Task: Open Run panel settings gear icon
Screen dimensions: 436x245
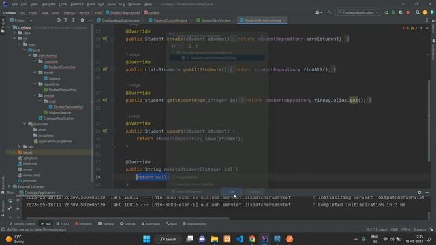Action: (x=420, y=192)
